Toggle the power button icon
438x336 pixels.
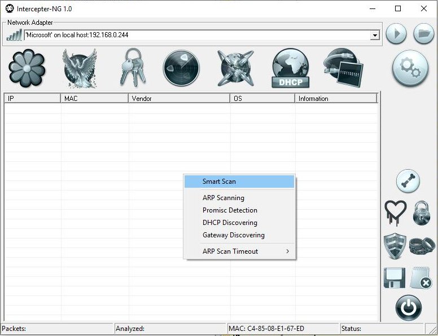(x=409, y=308)
